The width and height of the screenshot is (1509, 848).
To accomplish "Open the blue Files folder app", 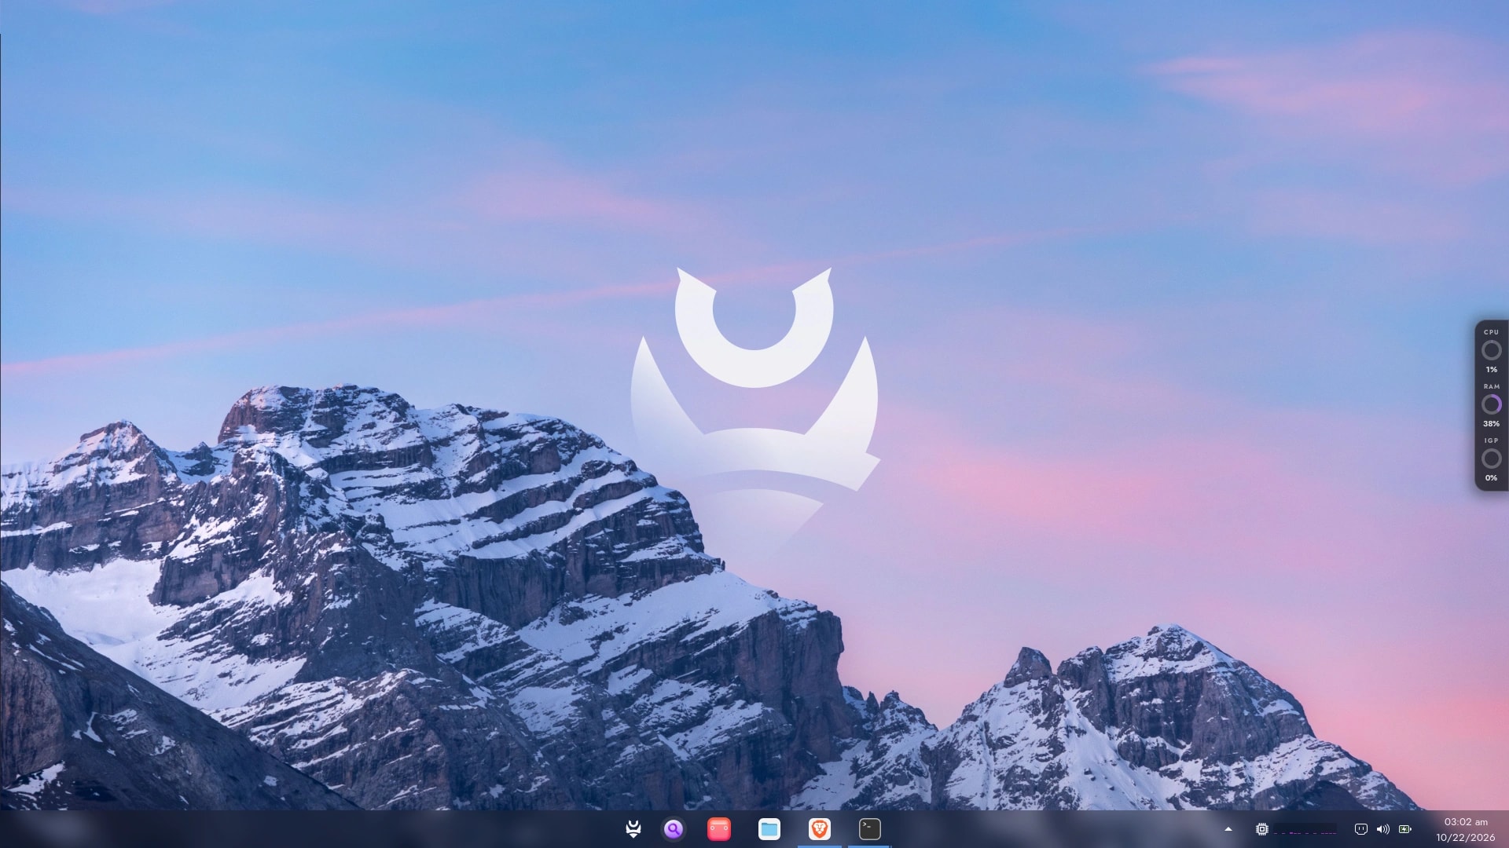I will pos(769,829).
